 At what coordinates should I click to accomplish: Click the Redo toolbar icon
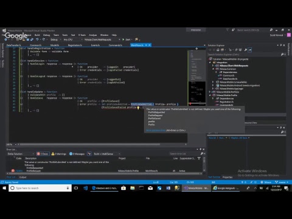pyautogui.click(x=44, y=40)
